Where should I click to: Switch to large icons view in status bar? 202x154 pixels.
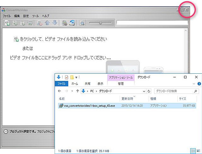(x=198, y=151)
